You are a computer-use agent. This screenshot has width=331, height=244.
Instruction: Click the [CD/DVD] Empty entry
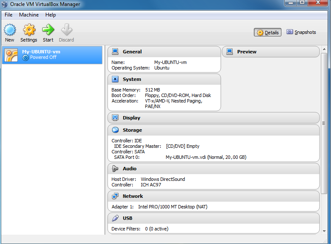tap(183, 146)
